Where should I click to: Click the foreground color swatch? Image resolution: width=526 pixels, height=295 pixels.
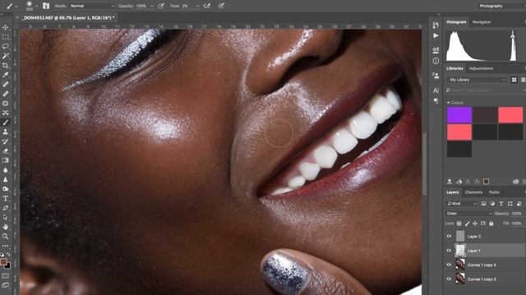[x=3, y=262]
